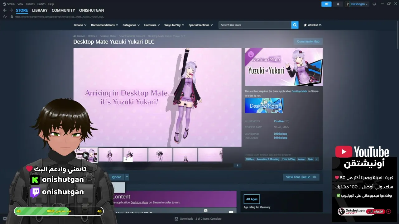Click the page vertical scrollbar
Screen dimensions: 399x224
397,34
